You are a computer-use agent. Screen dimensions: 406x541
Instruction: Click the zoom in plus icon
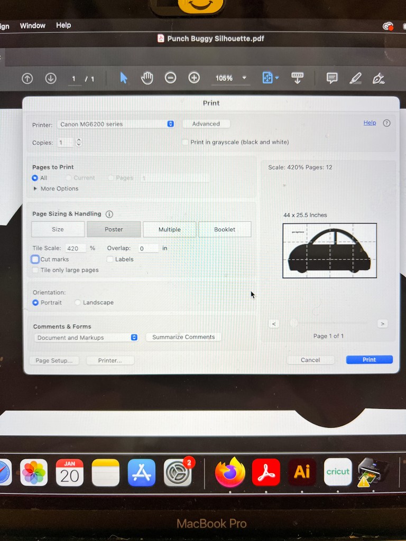[x=194, y=78]
